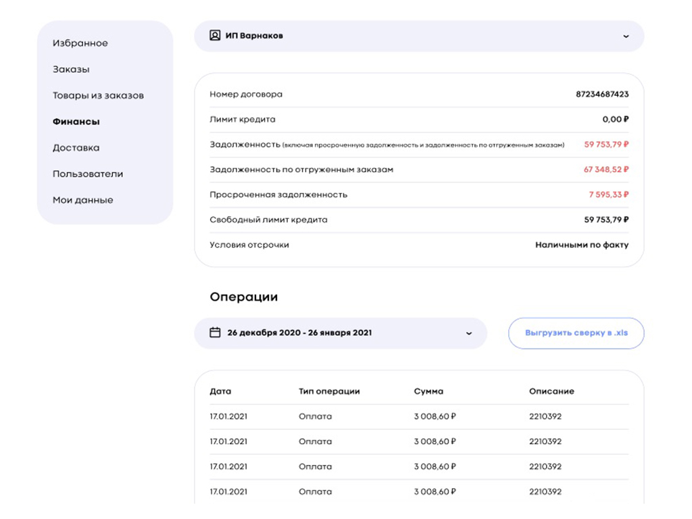The width and height of the screenshot is (692, 519).
Task: Go to Заказы in the sidebar
Action: pyautogui.click(x=71, y=70)
